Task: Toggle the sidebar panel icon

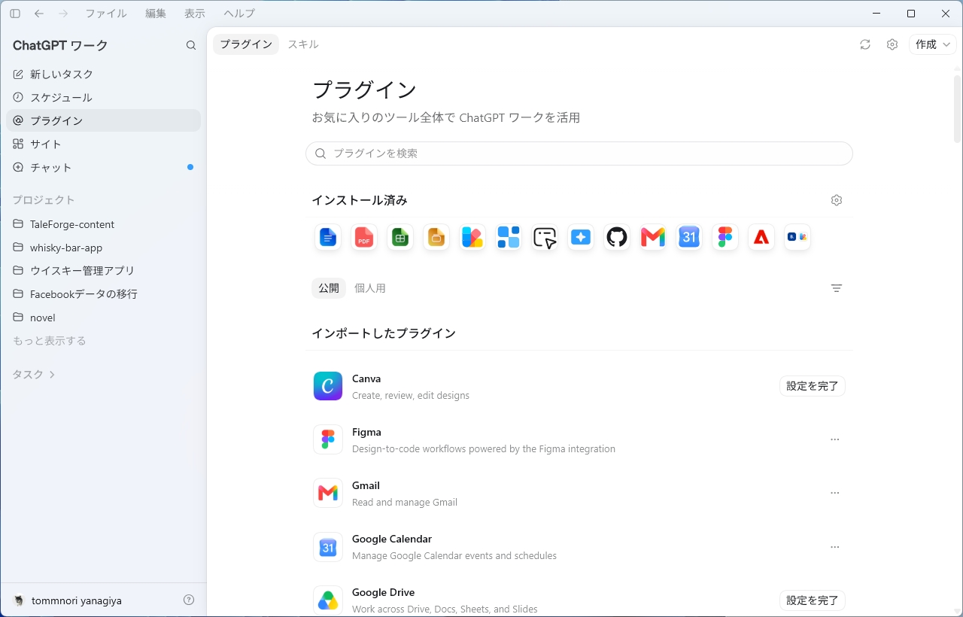Action: click(15, 14)
